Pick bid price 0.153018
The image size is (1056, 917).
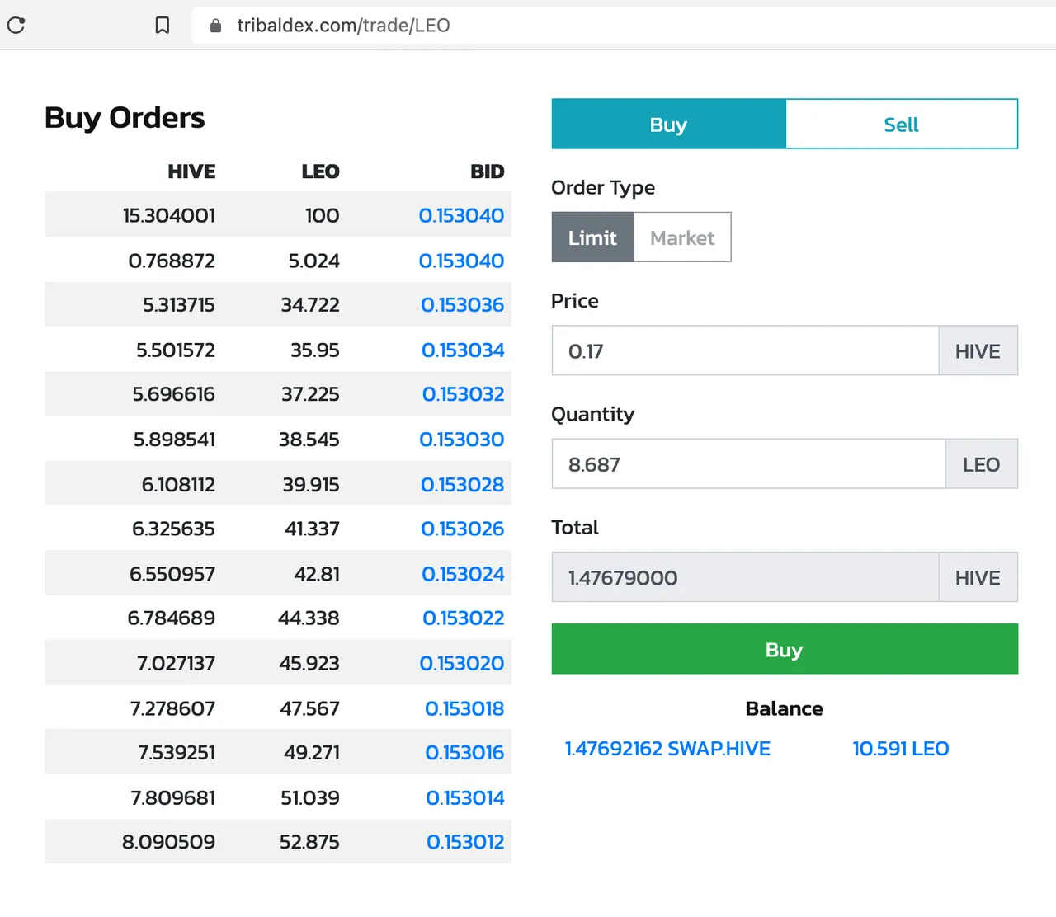pos(464,708)
